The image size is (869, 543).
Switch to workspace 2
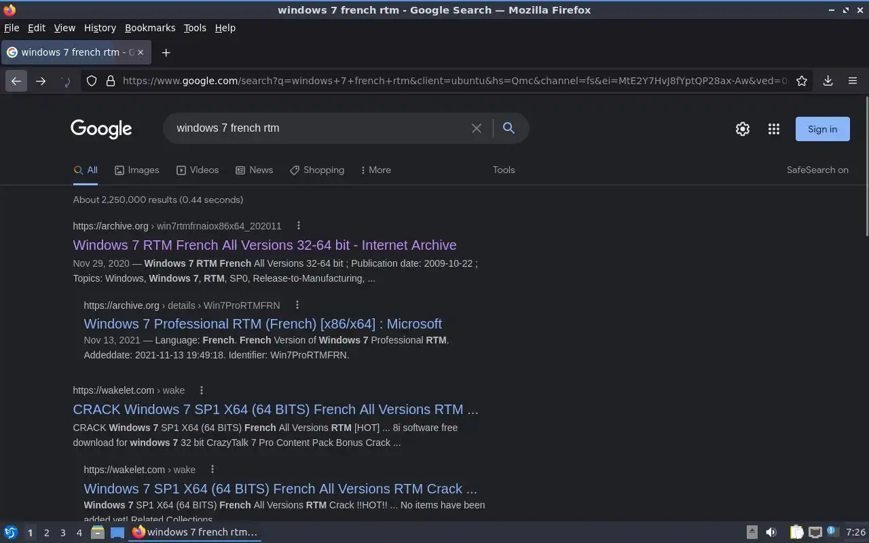(46, 533)
